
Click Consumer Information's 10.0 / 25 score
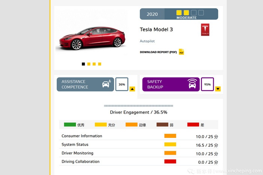coord(207,137)
